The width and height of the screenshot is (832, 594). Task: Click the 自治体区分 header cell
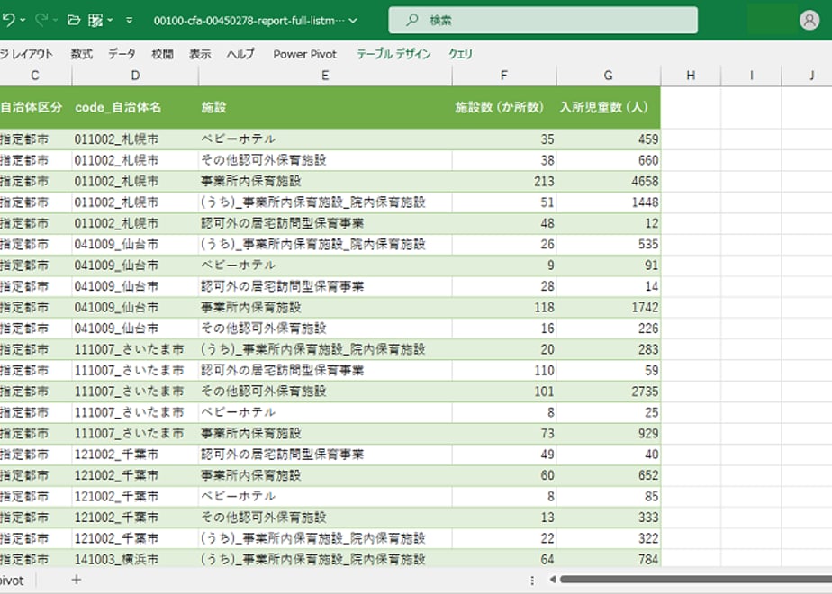(x=35, y=107)
